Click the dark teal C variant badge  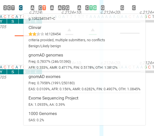pos(21,8)
